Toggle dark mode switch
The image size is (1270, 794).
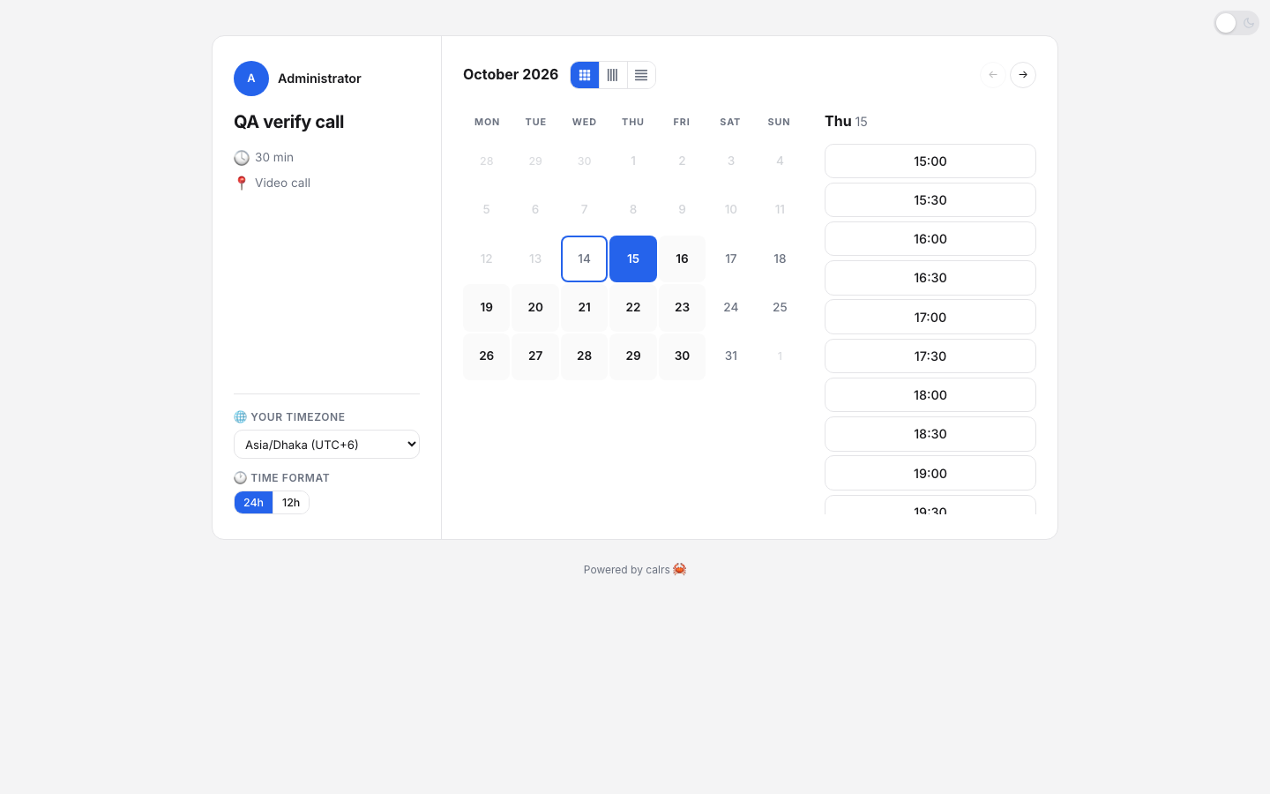tap(1236, 23)
